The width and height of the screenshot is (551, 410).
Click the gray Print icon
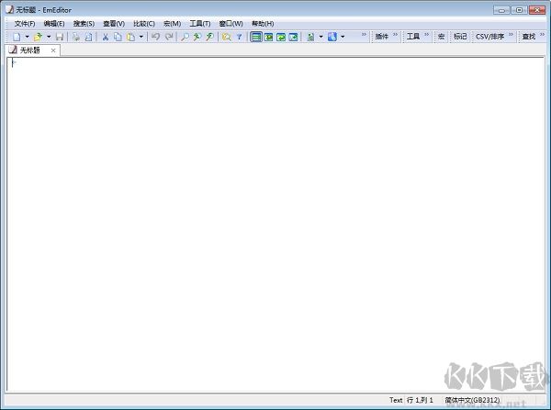(76, 37)
